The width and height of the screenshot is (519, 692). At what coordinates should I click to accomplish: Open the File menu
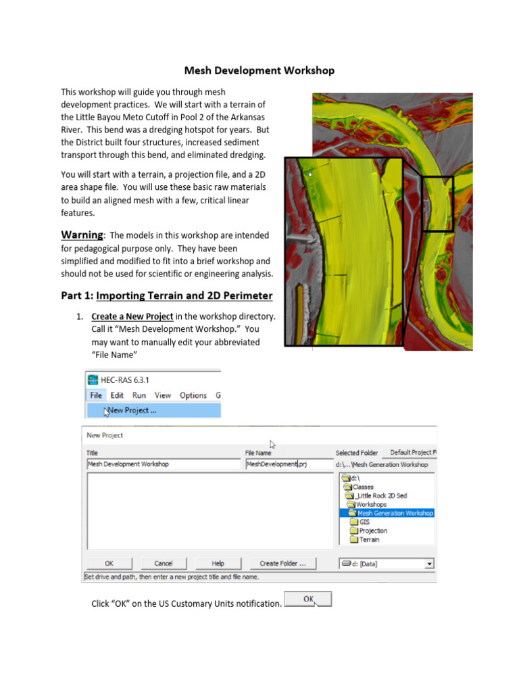point(96,395)
